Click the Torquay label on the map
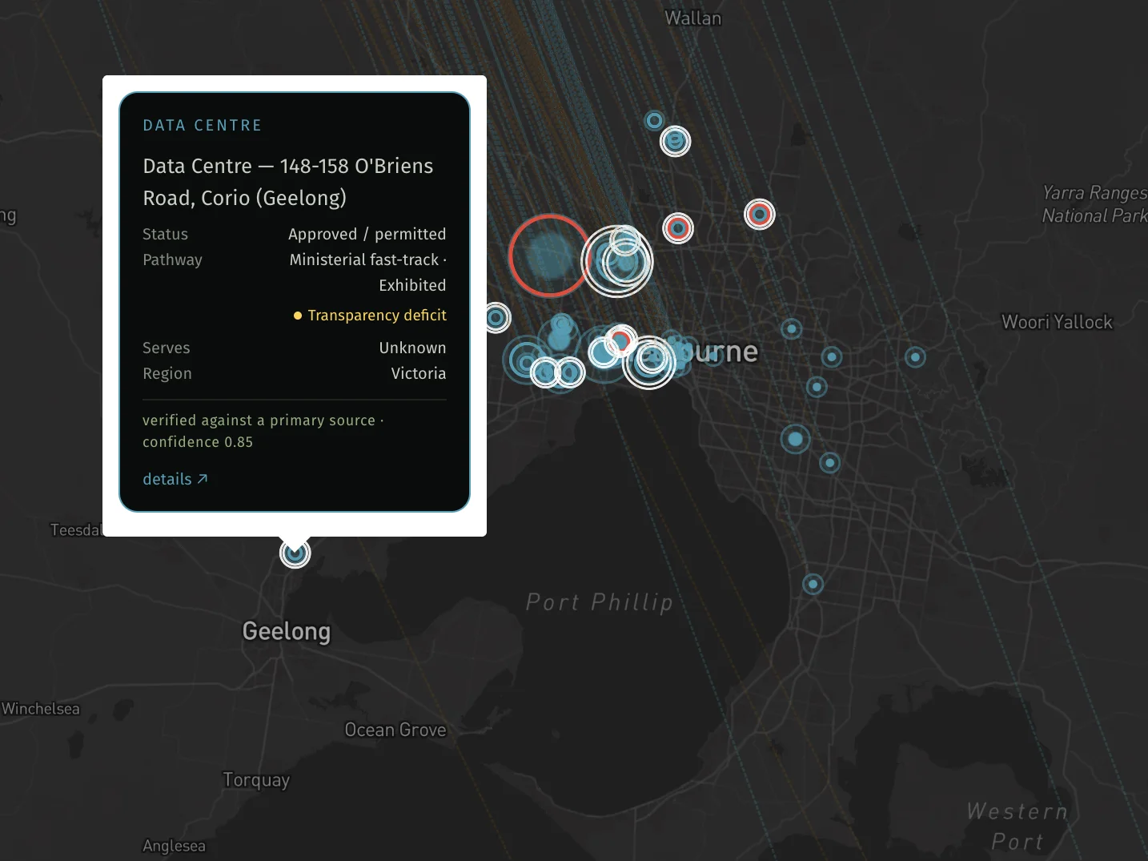Screen dimensions: 1148x861 pyautogui.click(x=256, y=780)
